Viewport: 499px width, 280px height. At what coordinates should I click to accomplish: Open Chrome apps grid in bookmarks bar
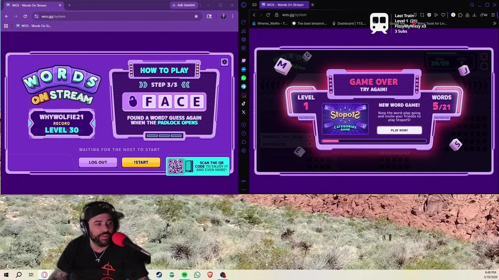[x=6, y=26]
